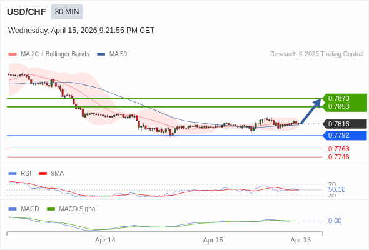Click the MACD value 0.00
Screen dimensions: 369x250
point(335,221)
